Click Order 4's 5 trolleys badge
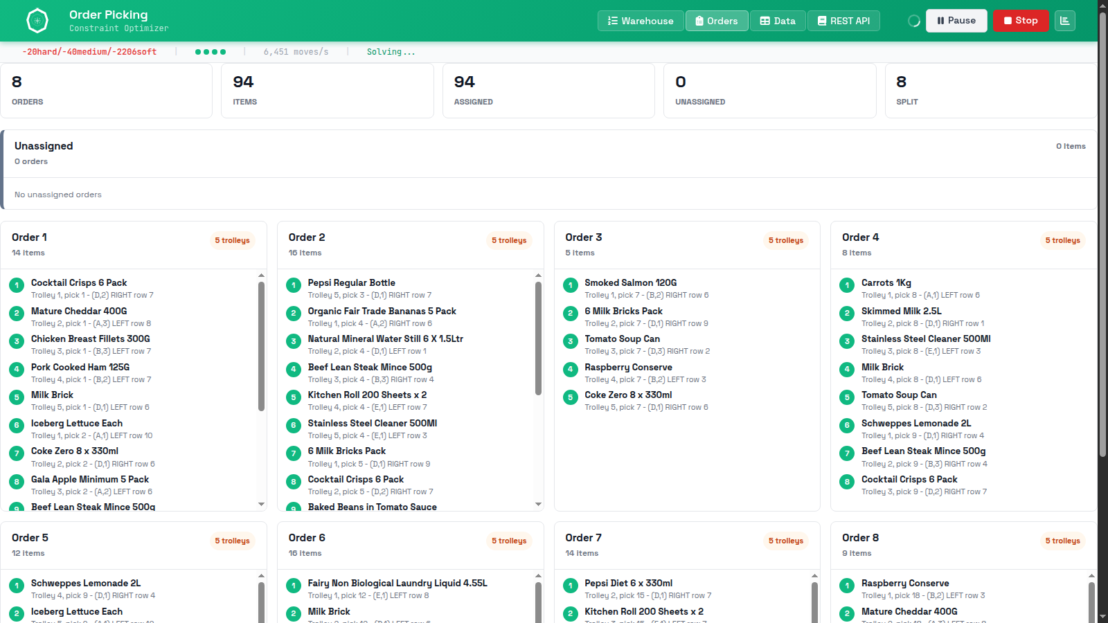The image size is (1108, 623). pyautogui.click(x=1063, y=240)
